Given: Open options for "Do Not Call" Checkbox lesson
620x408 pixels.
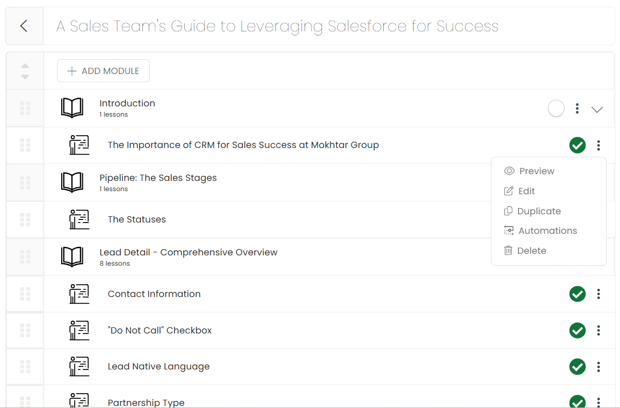Looking at the screenshot, I should (598, 330).
